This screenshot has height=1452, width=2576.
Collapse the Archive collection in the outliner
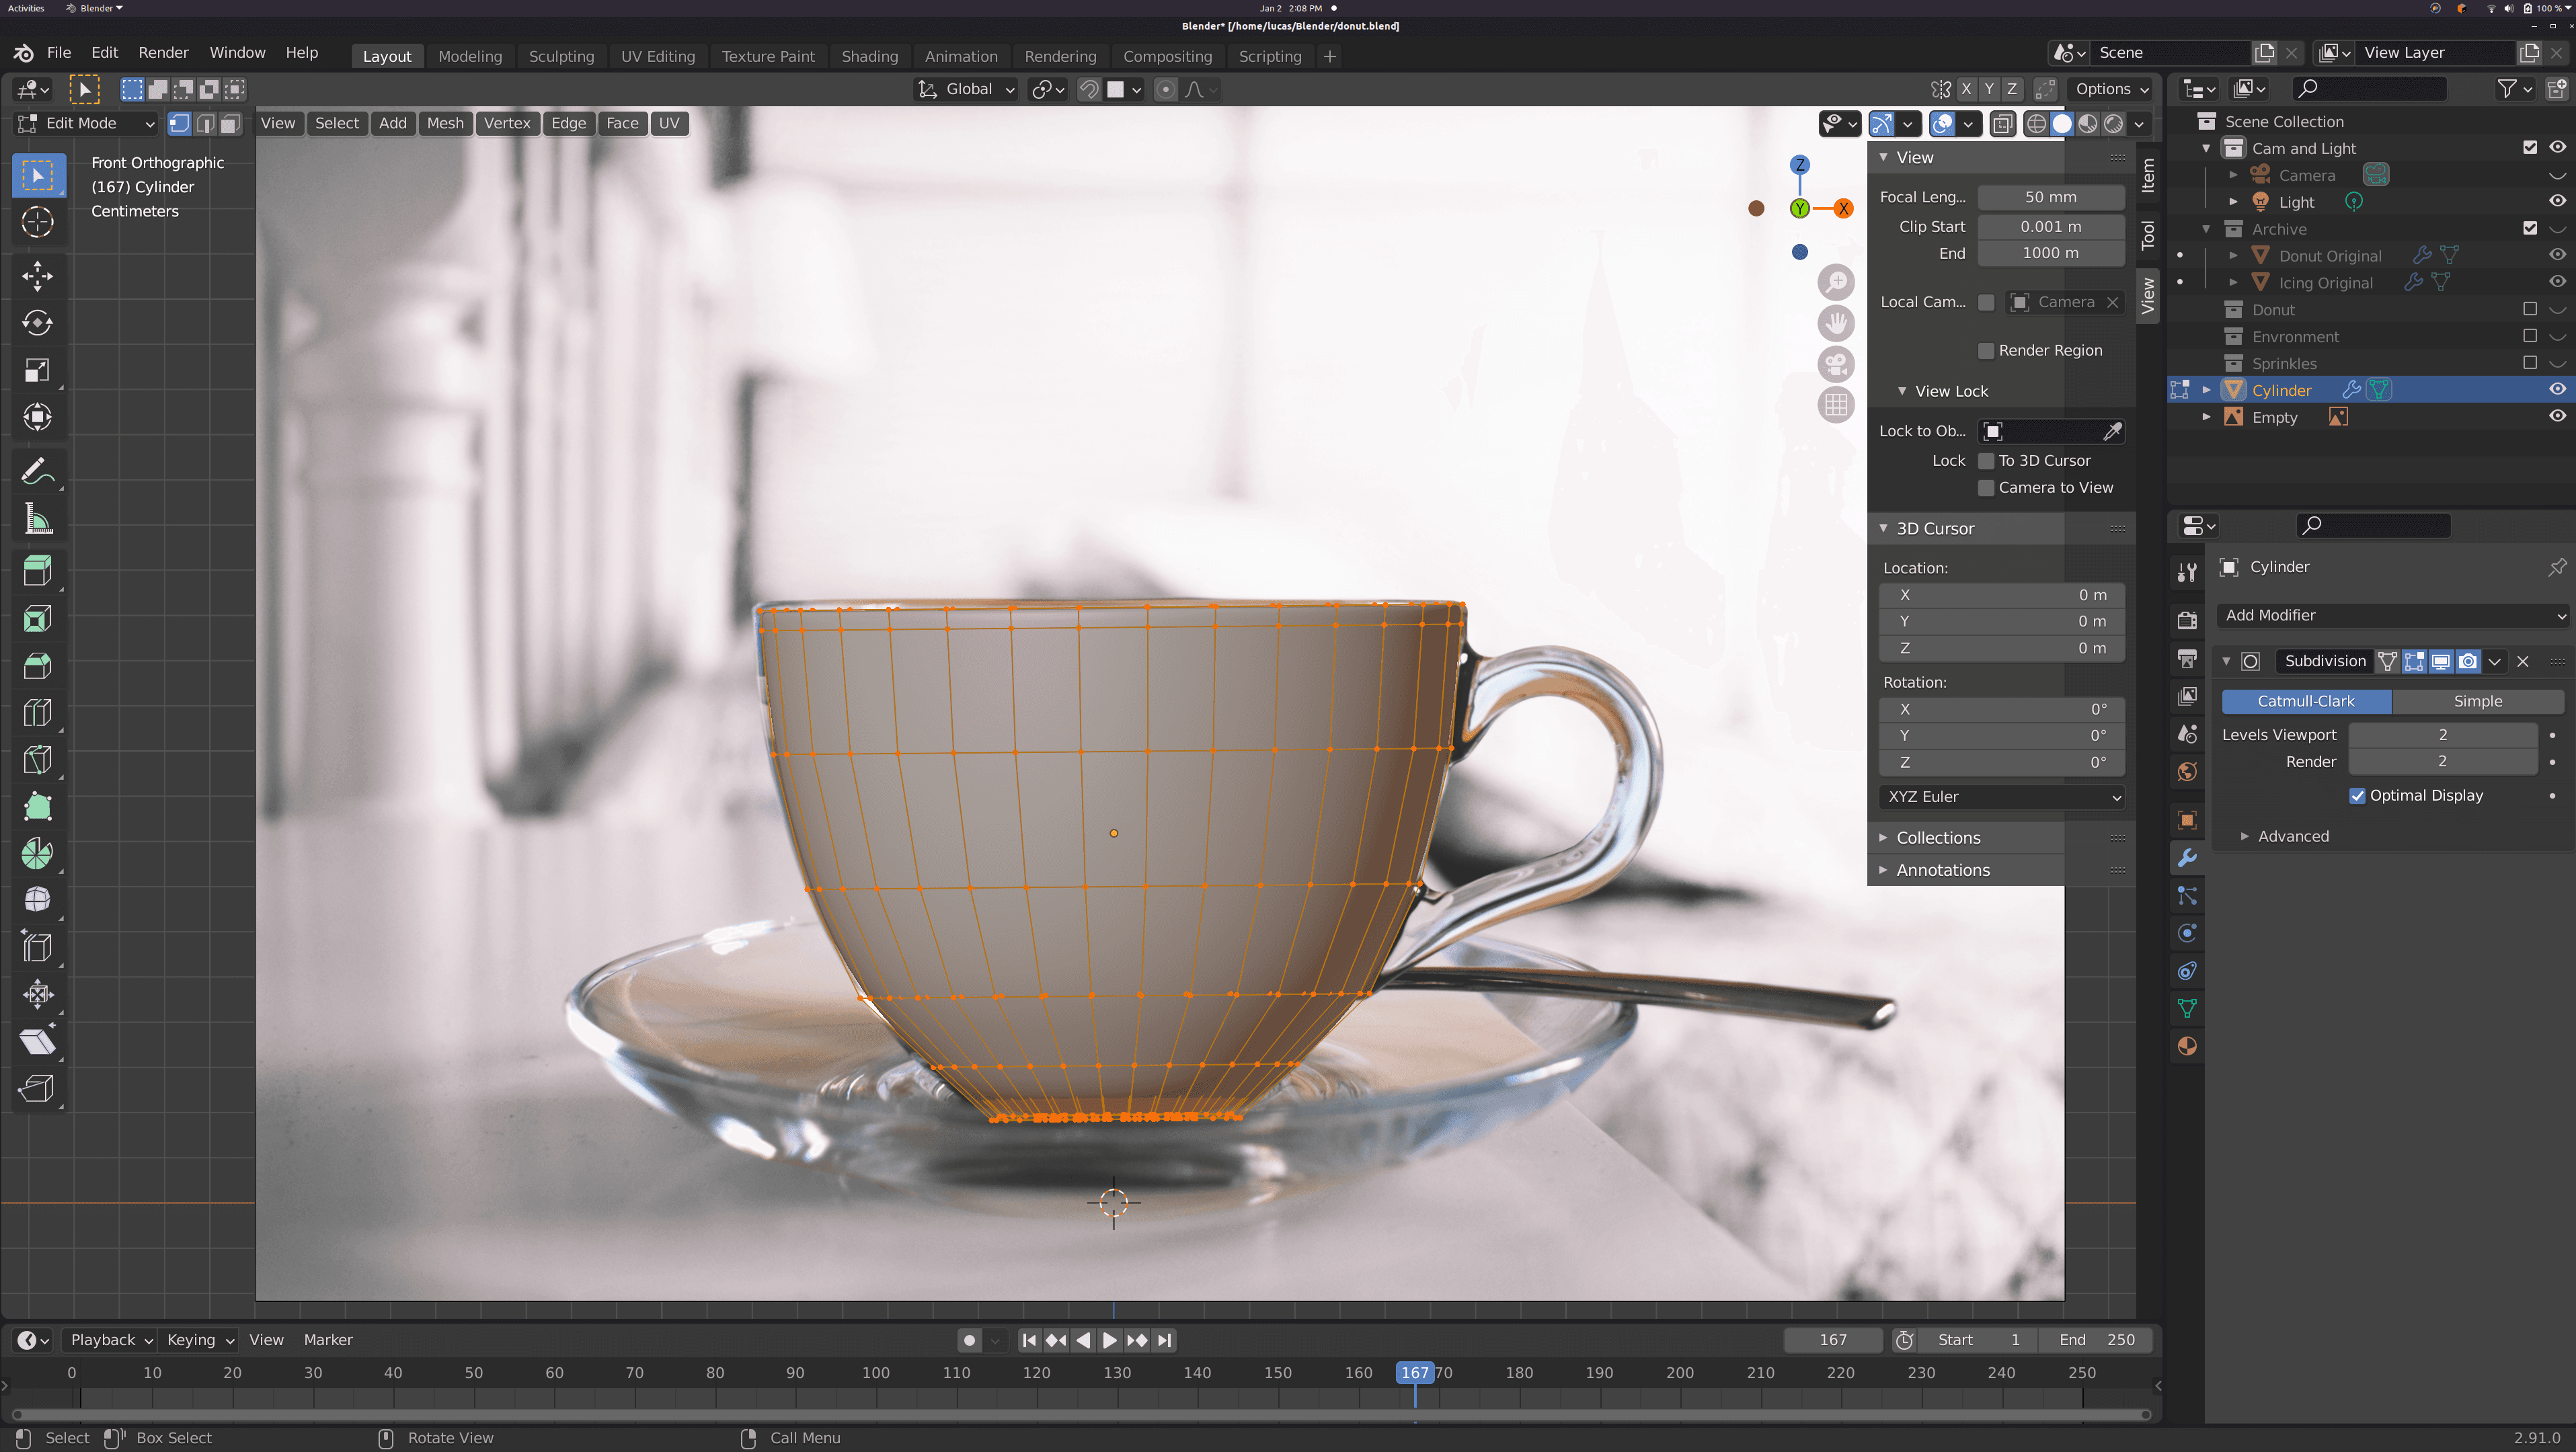2206,229
